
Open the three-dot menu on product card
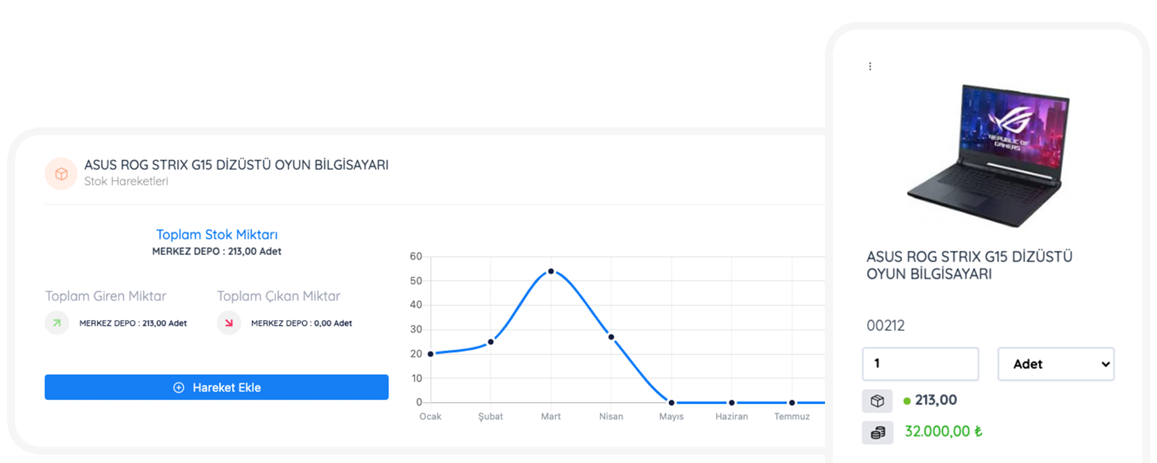pos(870,66)
